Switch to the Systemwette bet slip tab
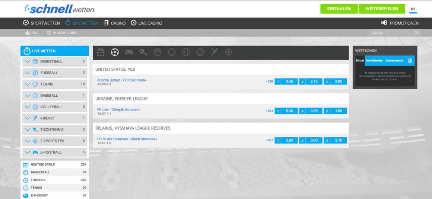432x199 pixels. click(x=394, y=61)
